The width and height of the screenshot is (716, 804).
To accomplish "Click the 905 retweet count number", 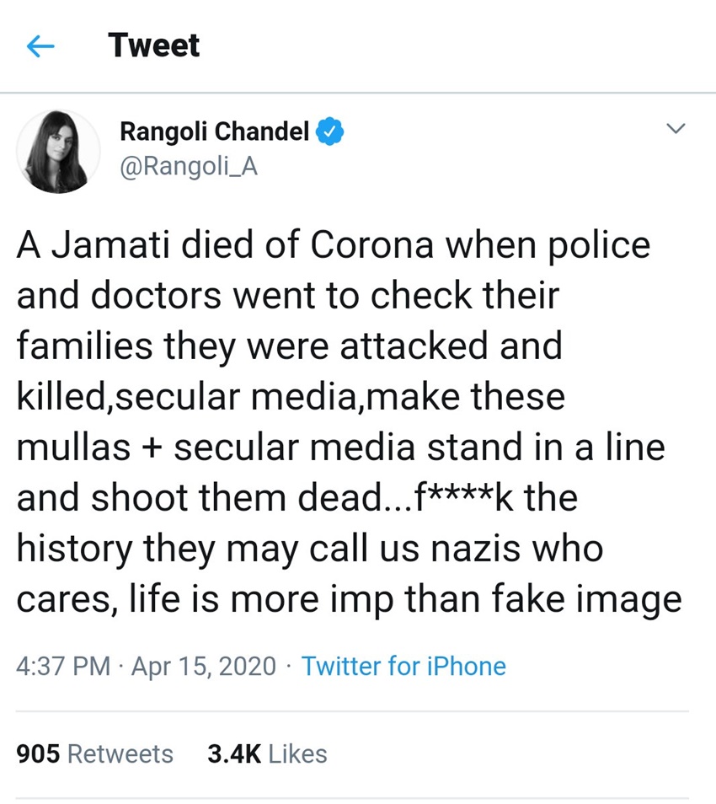I will [x=38, y=753].
